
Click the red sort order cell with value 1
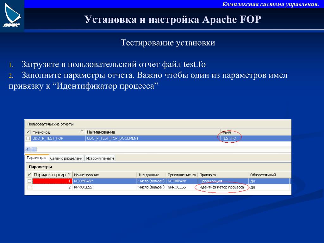coord(52,181)
